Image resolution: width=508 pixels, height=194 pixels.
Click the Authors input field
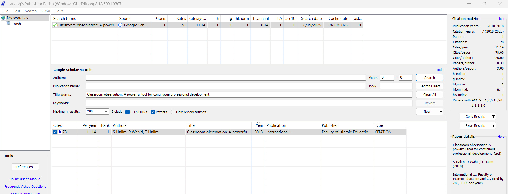[x=225, y=78]
